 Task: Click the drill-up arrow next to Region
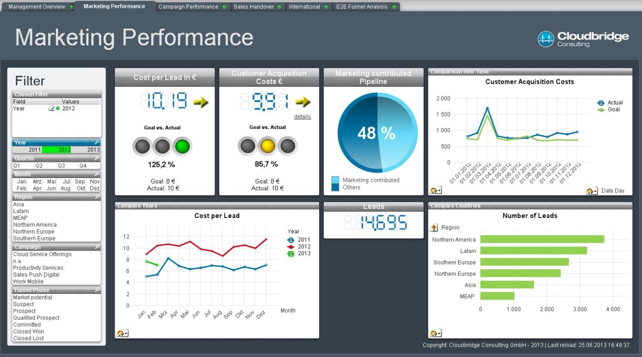pos(434,228)
